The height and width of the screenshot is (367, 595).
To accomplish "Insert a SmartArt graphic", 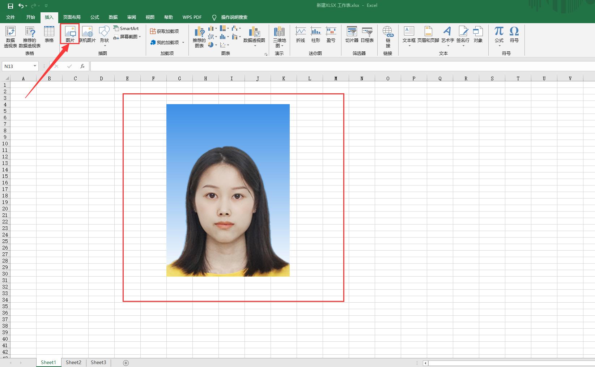I will pos(126,28).
